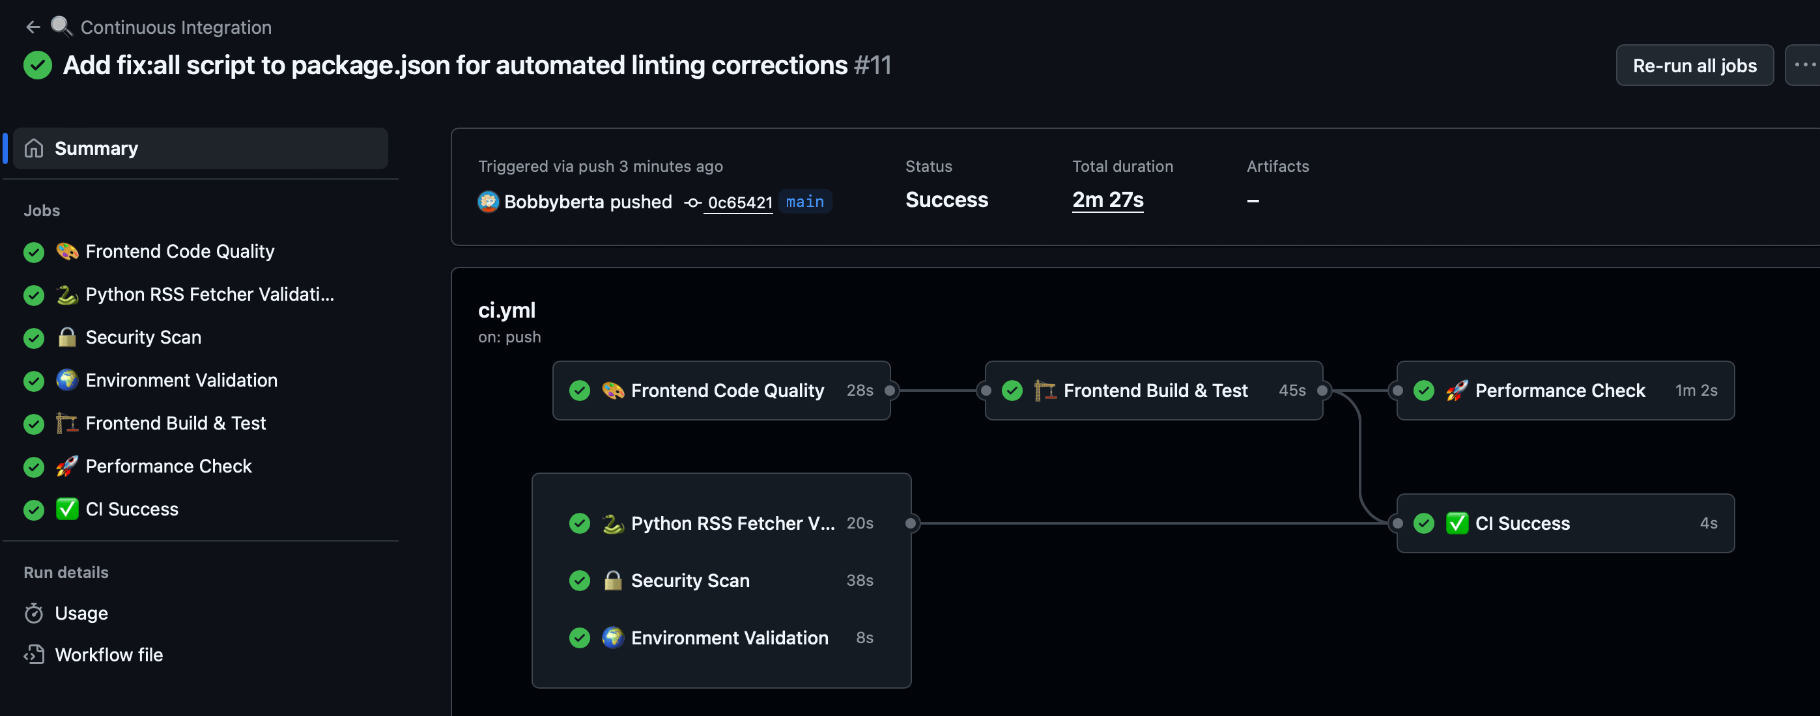Viewport: 1820px width, 716px height.
Task: Open the ellipsis menu at top right
Action: pos(1804,65)
